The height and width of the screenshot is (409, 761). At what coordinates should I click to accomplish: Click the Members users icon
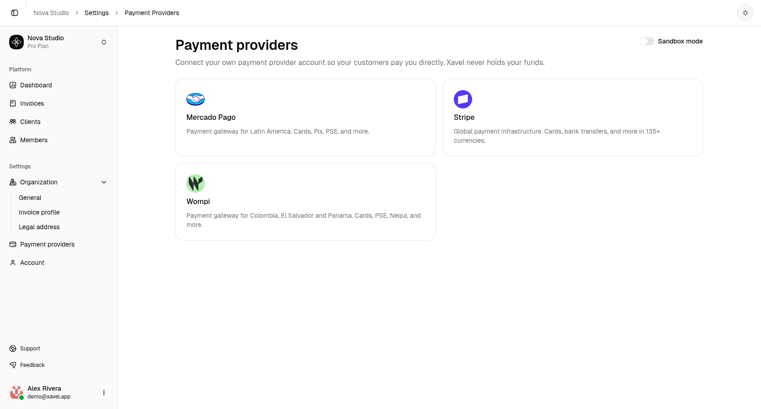[13, 140]
